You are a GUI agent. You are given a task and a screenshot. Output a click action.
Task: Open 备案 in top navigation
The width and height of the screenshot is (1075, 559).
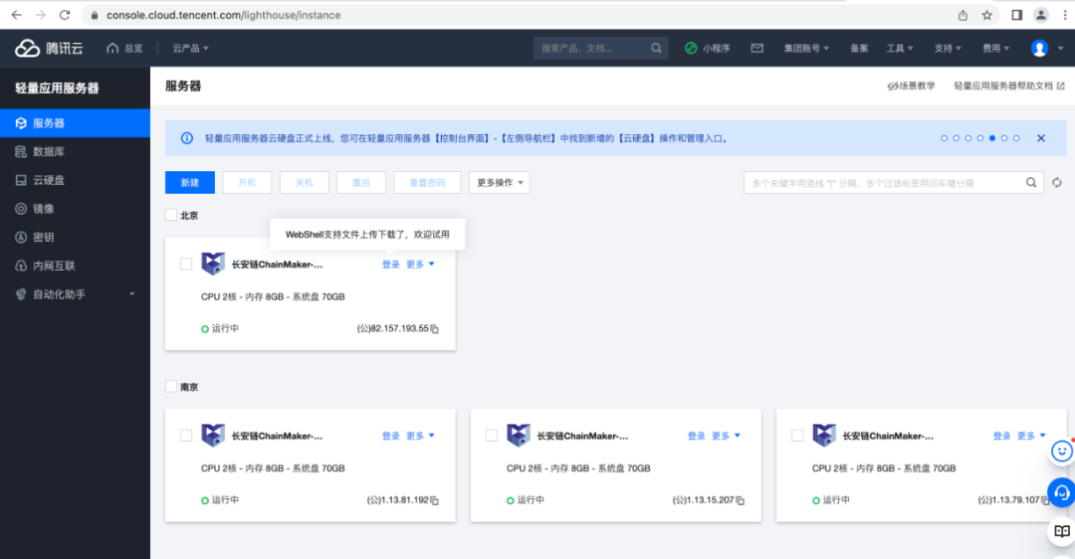coord(859,48)
